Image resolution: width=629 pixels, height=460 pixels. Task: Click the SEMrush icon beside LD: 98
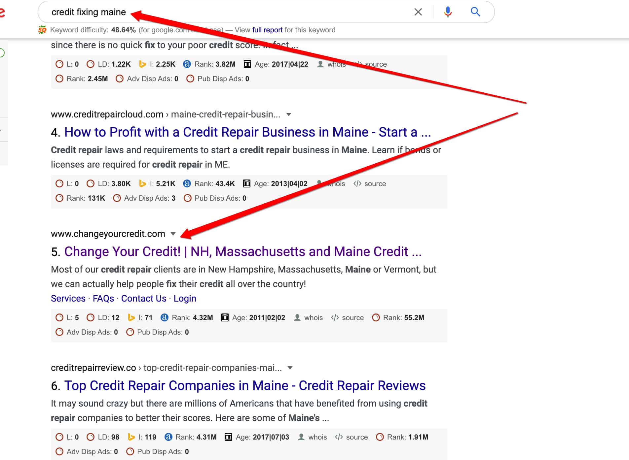pyautogui.click(x=91, y=437)
